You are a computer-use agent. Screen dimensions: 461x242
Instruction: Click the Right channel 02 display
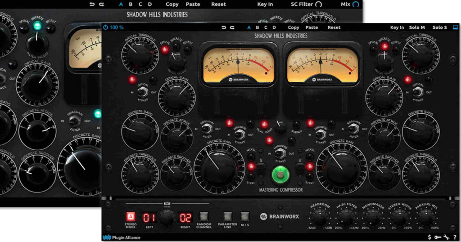click(x=185, y=218)
